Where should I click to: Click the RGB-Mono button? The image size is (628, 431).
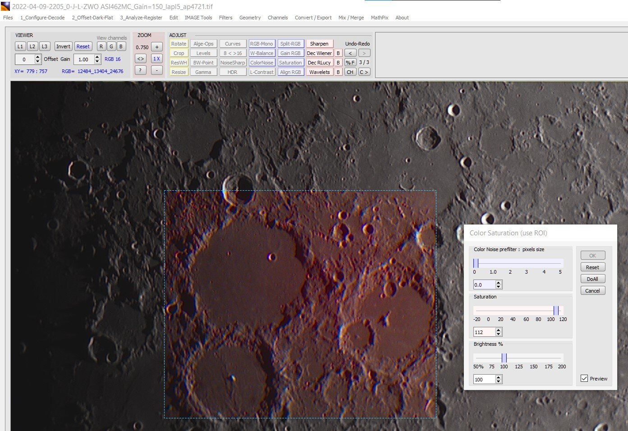coord(261,44)
